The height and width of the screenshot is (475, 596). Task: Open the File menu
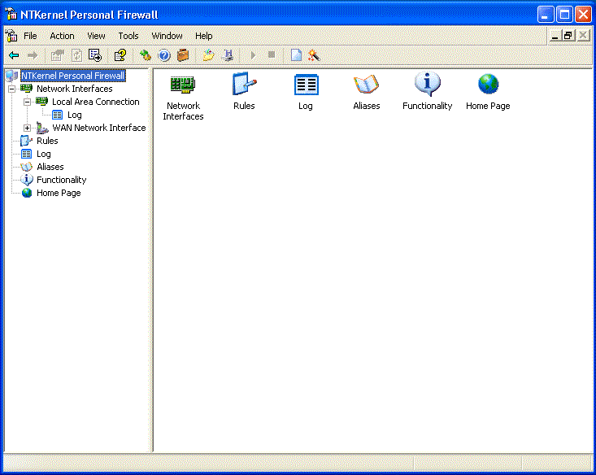[x=30, y=36]
